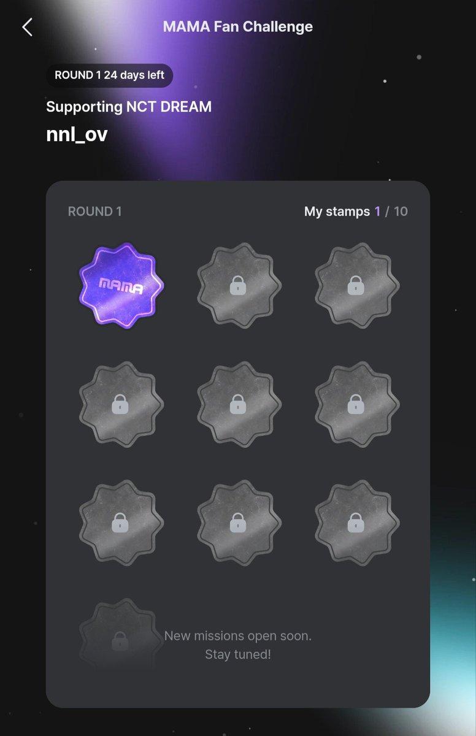Tap the My stamps 1 / 10 counter
This screenshot has height=736, width=476.
click(356, 212)
